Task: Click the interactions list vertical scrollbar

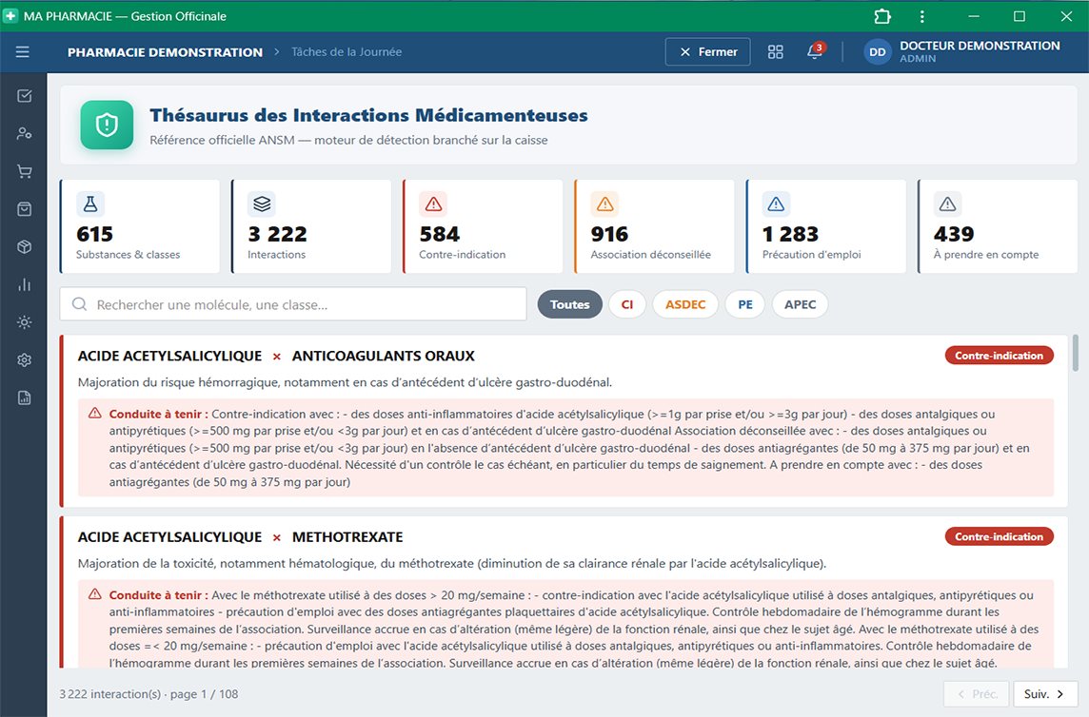Action: 1076,353
